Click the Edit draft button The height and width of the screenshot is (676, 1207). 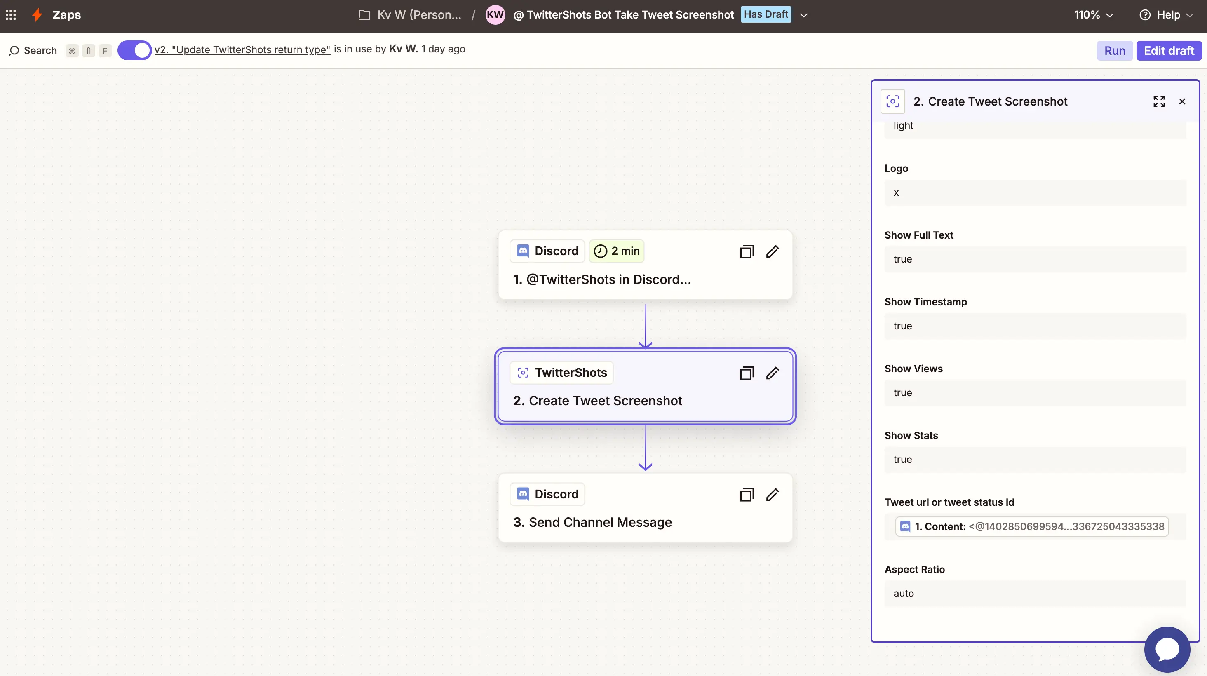click(x=1169, y=51)
